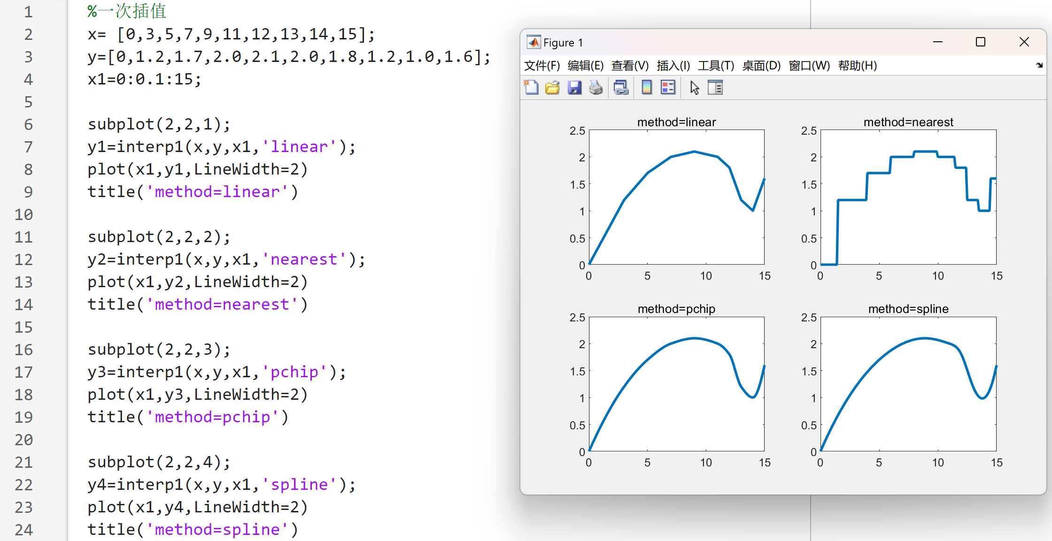Click the title('method=spline') code line
Image resolution: width=1052 pixels, height=541 pixels.
point(193,530)
